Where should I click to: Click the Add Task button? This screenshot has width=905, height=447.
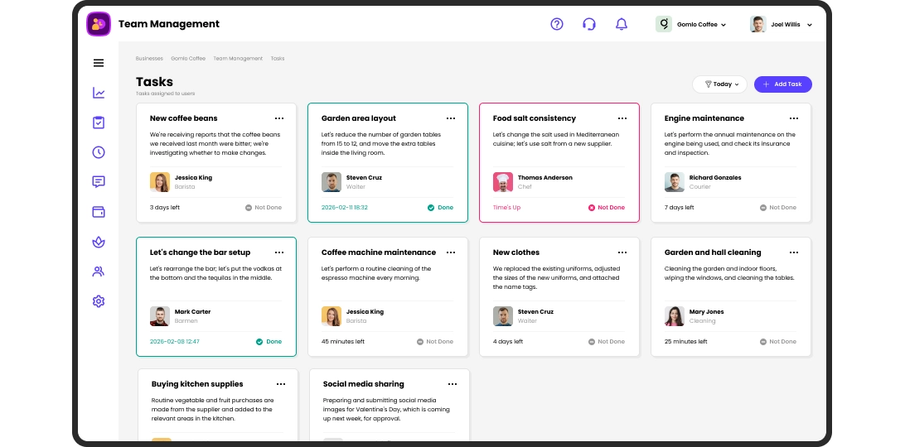pyautogui.click(x=782, y=84)
